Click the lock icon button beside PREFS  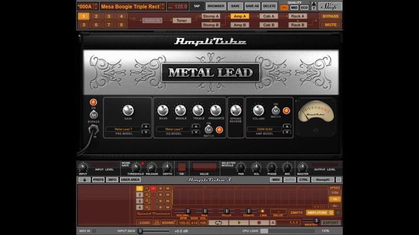point(84,180)
